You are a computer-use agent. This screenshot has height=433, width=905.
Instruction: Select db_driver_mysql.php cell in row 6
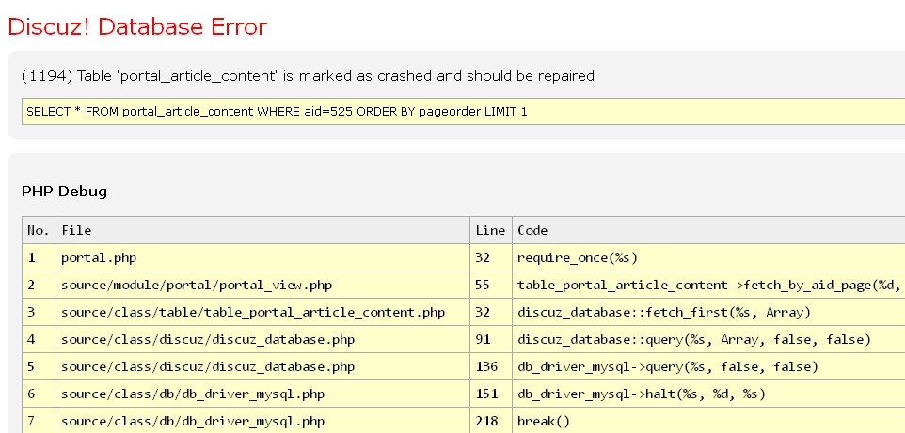[263, 394]
